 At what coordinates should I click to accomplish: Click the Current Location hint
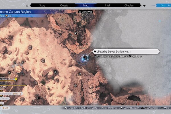129,108
